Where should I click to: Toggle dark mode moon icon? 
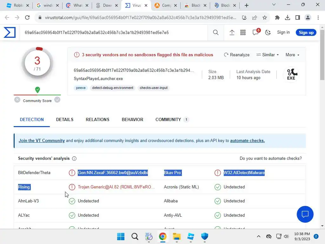(268, 32)
